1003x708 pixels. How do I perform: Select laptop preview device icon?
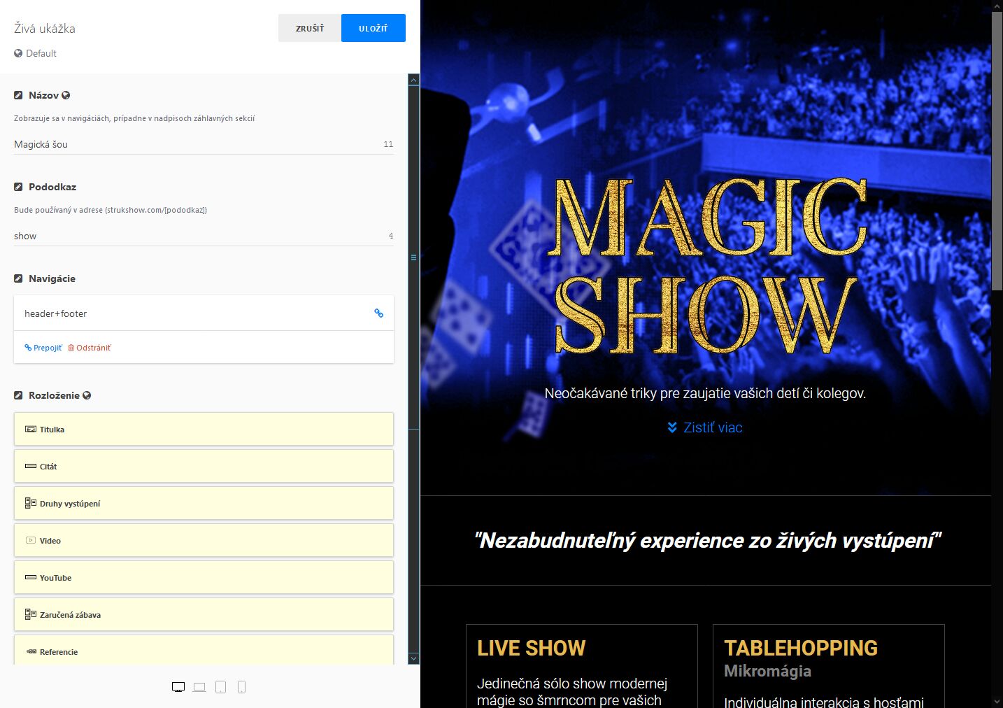[199, 687]
